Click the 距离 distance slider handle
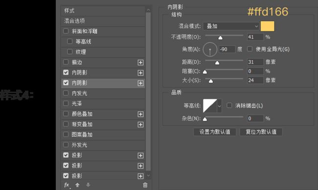318x190 pixels. tap(217, 62)
